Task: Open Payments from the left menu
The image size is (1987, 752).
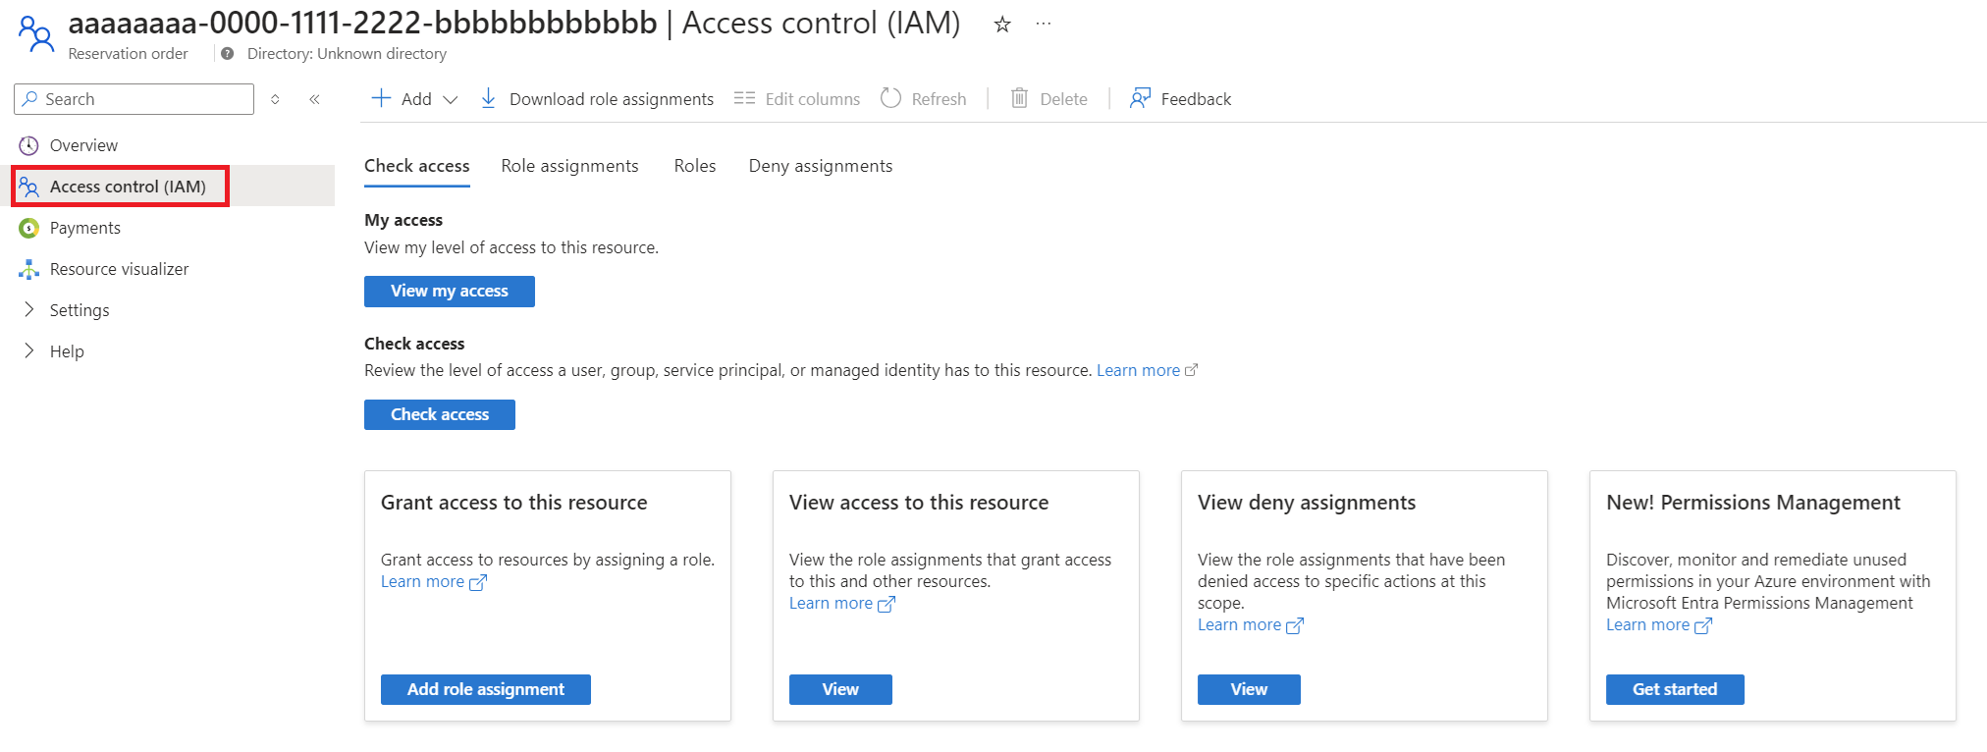Action: [84, 228]
